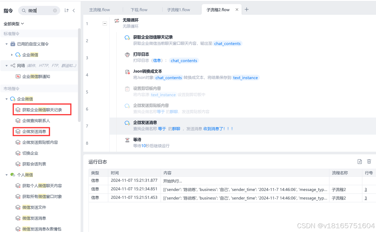This screenshot has height=232, width=376.
Task: Click the 切换企业 instruction icon
Action: (x=18, y=153)
